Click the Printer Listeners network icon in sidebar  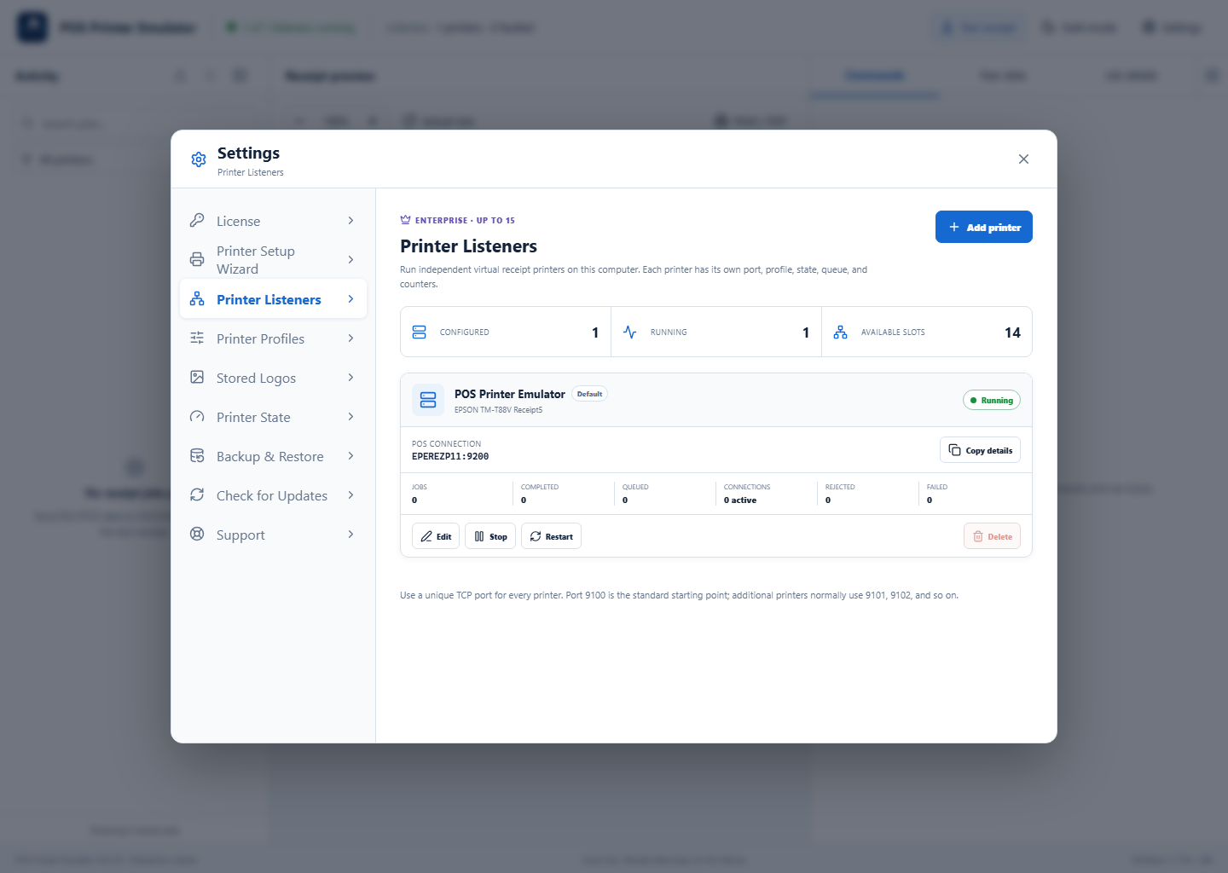pos(197,298)
